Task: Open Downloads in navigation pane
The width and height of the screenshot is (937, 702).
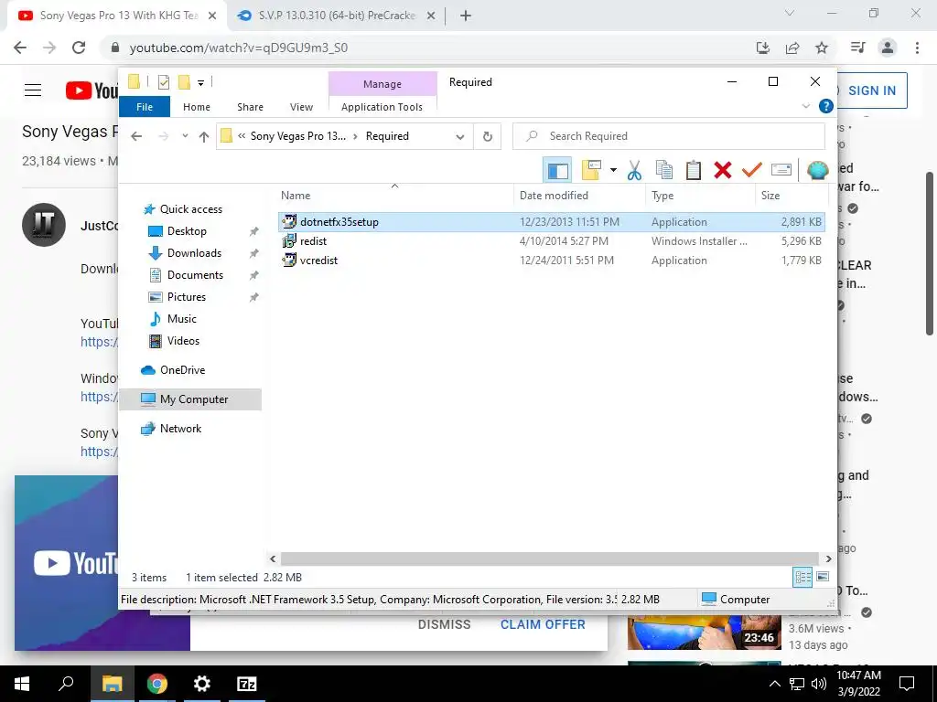Action: (194, 253)
